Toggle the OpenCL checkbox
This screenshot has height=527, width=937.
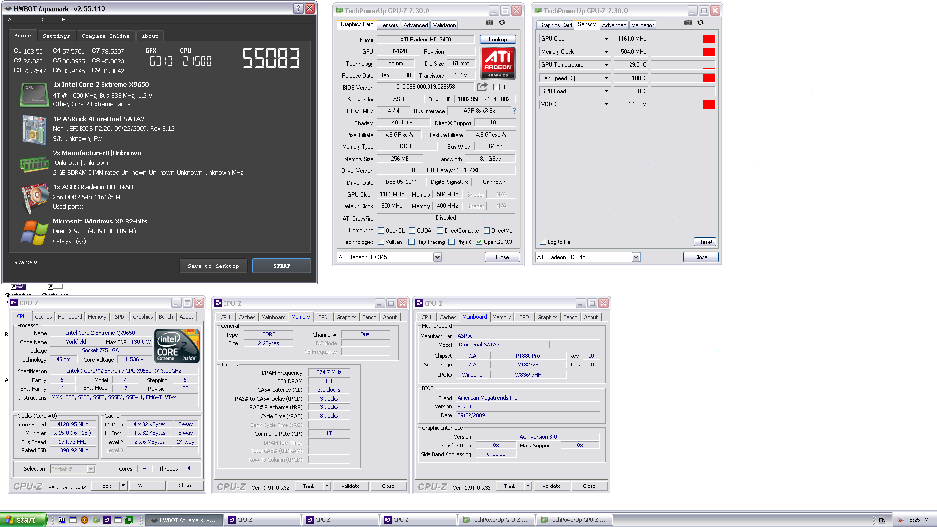click(381, 231)
